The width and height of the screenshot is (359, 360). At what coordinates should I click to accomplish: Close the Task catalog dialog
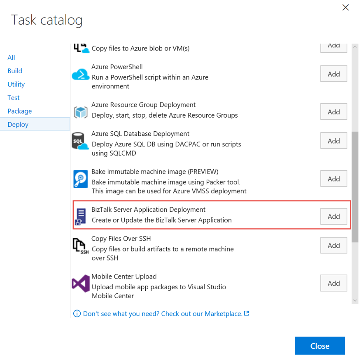[x=320, y=346]
